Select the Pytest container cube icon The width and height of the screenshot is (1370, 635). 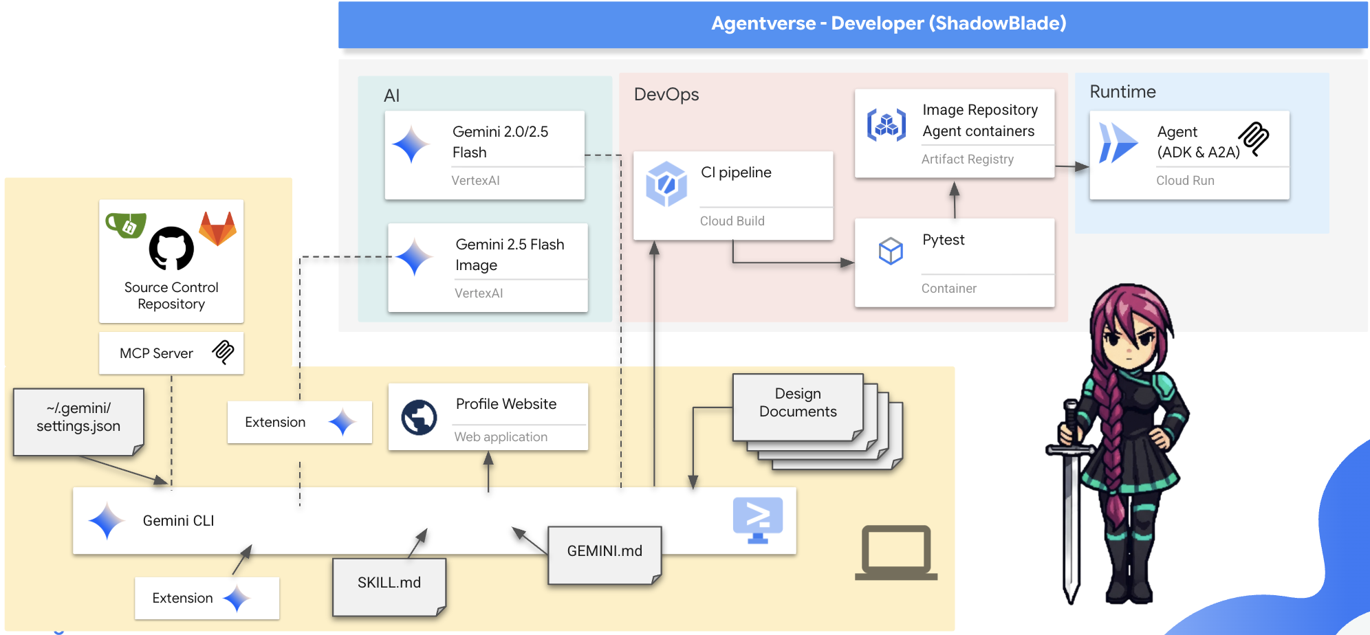[891, 251]
